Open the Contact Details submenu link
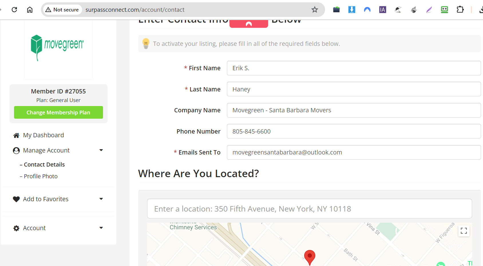The width and height of the screenshot is (483, 266). [44, 165]
